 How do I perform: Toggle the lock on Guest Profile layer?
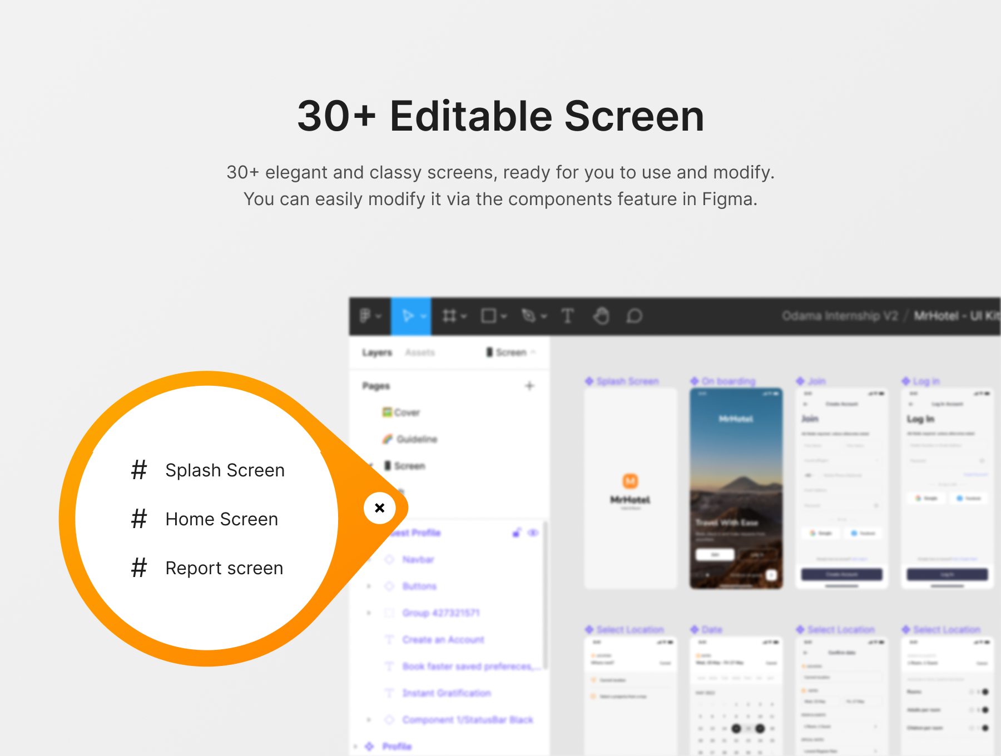point(517,533)
